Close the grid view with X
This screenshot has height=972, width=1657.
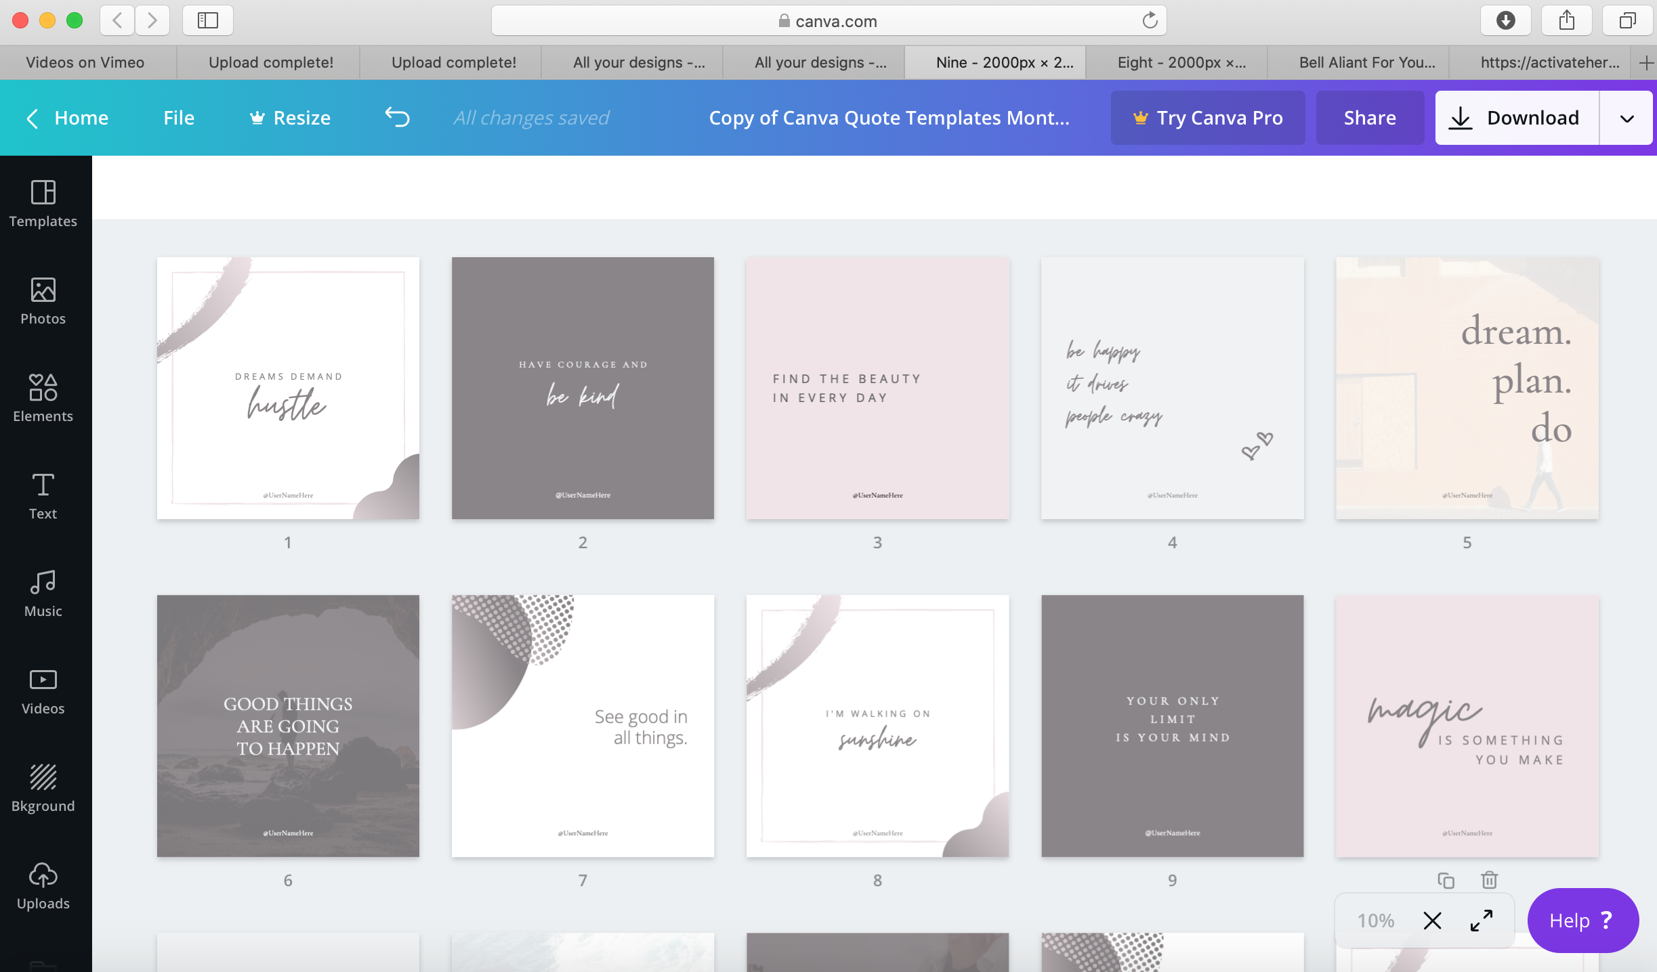tap(1432, 921)
